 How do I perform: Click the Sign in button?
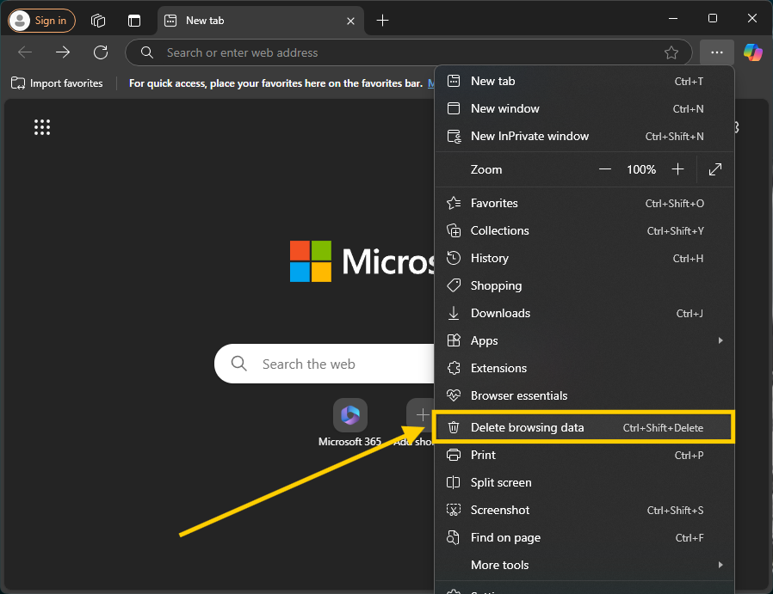(41, 20)
